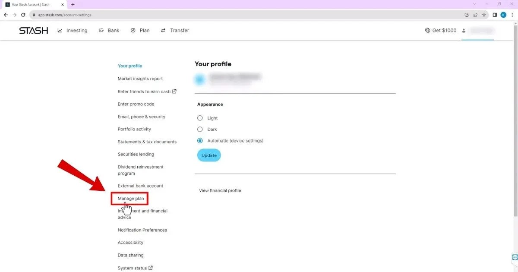The image size is (518, 272).
Task: Open the profile person icon in the navbar
Action: (464, 31)
